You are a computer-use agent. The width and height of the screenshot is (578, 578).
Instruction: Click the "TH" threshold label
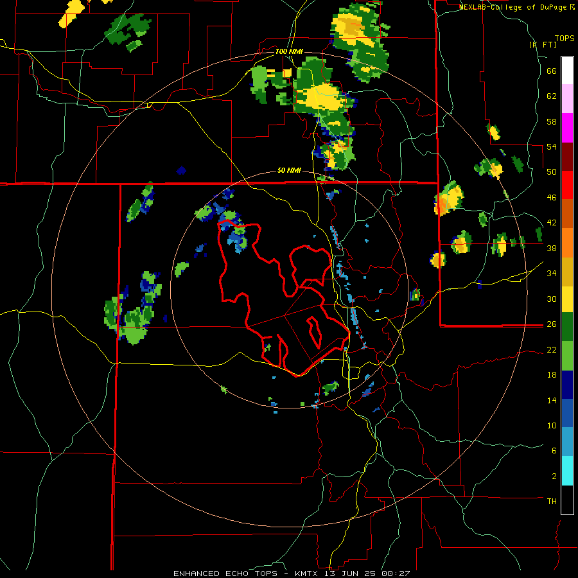552,502
